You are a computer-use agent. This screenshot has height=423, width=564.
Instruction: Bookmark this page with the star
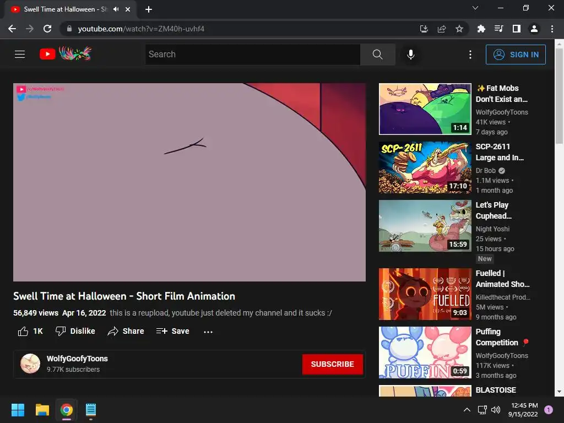click(x=459, y=29)
